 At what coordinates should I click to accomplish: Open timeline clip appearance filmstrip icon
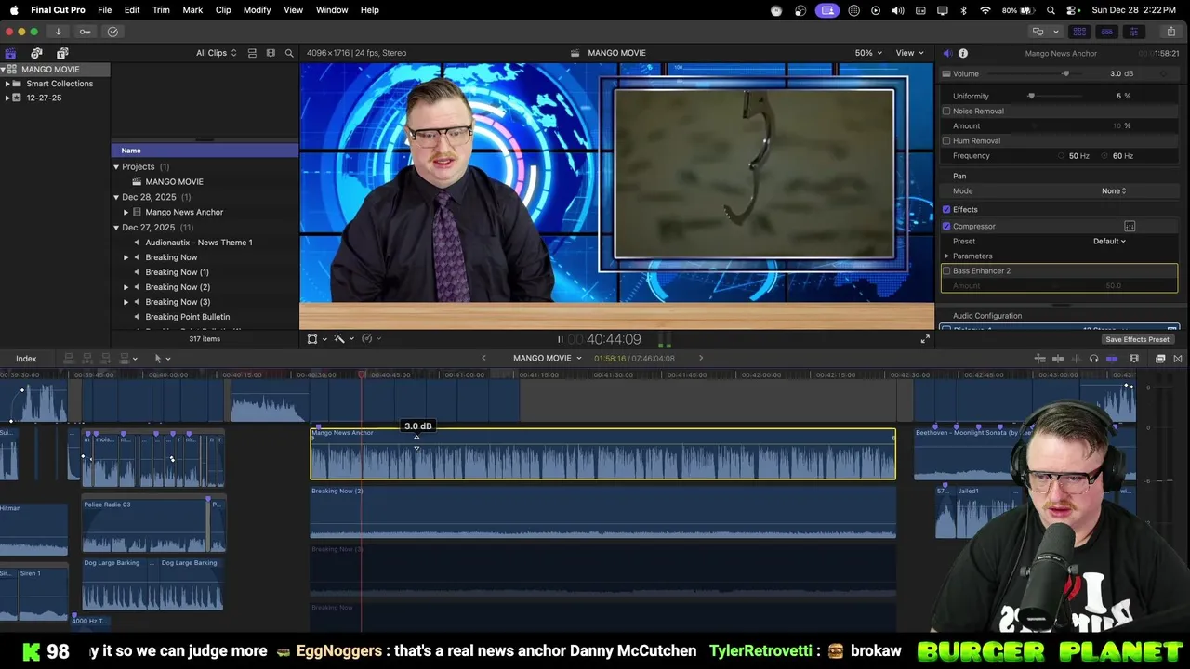[x=1134, y=358]
